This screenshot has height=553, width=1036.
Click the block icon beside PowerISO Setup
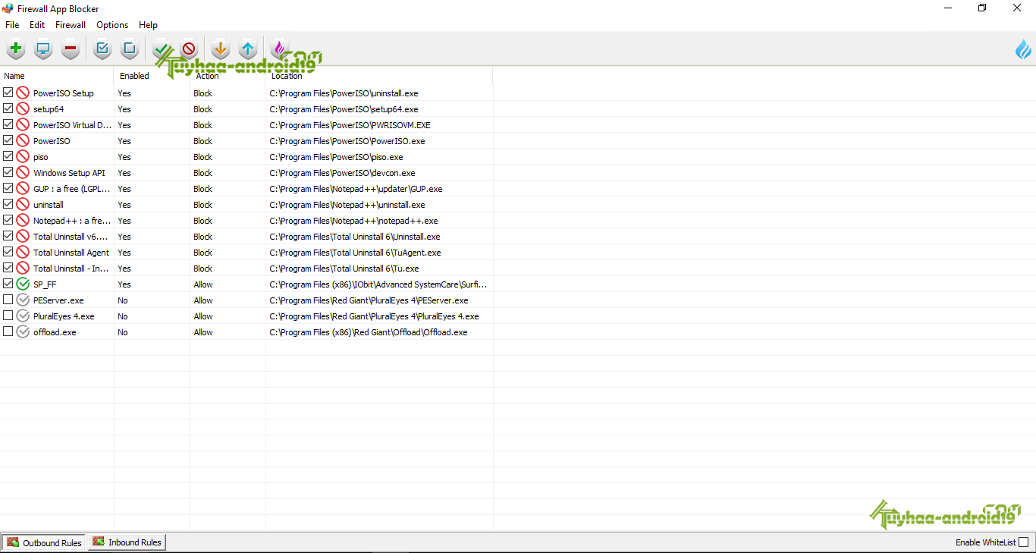point(23,93)
